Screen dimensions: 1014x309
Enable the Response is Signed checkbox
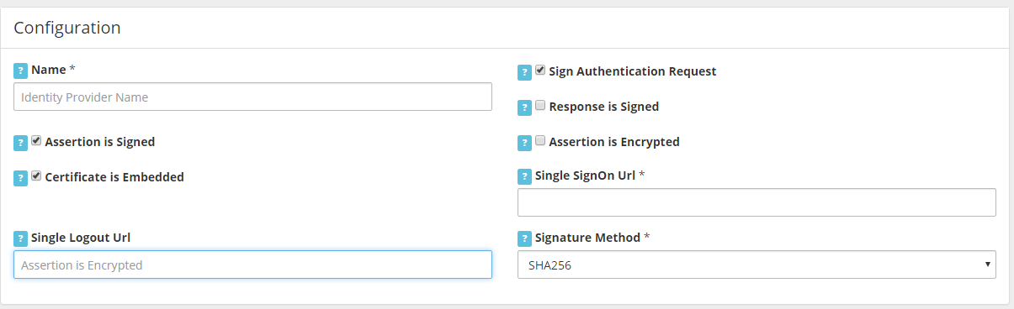(540, 106)
